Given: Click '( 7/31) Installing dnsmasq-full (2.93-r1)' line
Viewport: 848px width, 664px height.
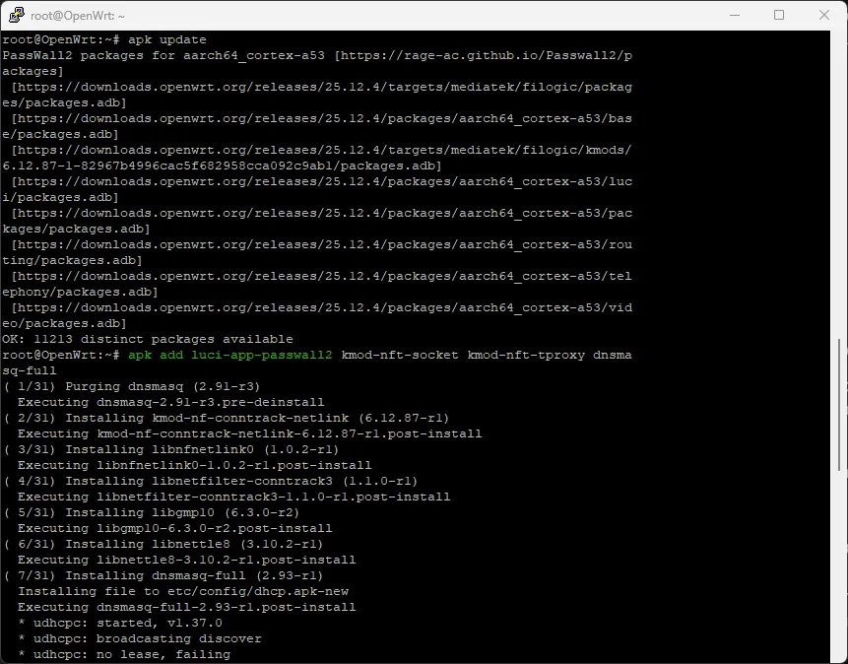Looking at the screenshot, I should click(163, 575).
